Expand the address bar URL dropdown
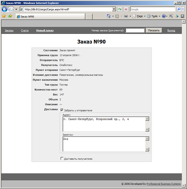This screenshot has width=187, height=189. (x=114, y=9)
